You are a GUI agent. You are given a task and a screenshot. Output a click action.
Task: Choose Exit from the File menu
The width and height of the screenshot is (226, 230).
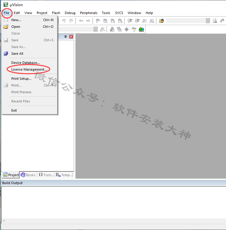[30, 110]
